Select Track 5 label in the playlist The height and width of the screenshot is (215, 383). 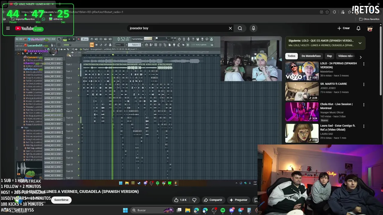click(x=69, y=85)
